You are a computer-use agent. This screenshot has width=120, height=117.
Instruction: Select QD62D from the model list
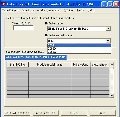point(79,49)
